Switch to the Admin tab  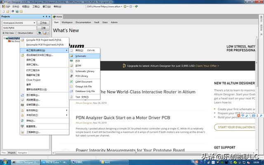click(x=114, y=22)
